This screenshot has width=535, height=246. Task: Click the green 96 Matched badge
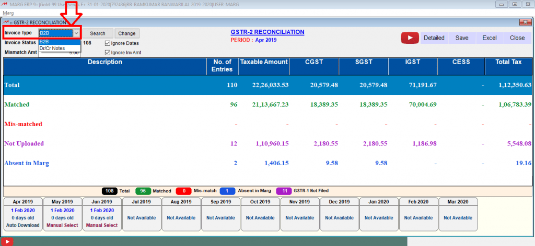click(143, 191)
